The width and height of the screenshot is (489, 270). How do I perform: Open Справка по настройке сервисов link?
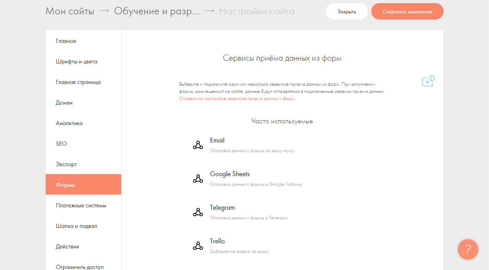[x=237, y=99]
